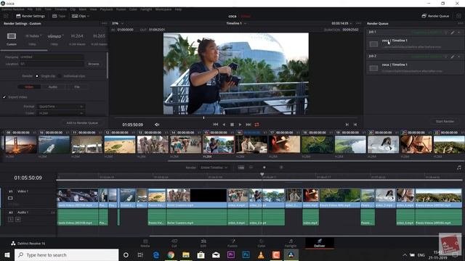The height and width of the screenshot is (261, 465).
Task: Select Job 1 coca Timeline 1 entry
Action: pos(415,43)
